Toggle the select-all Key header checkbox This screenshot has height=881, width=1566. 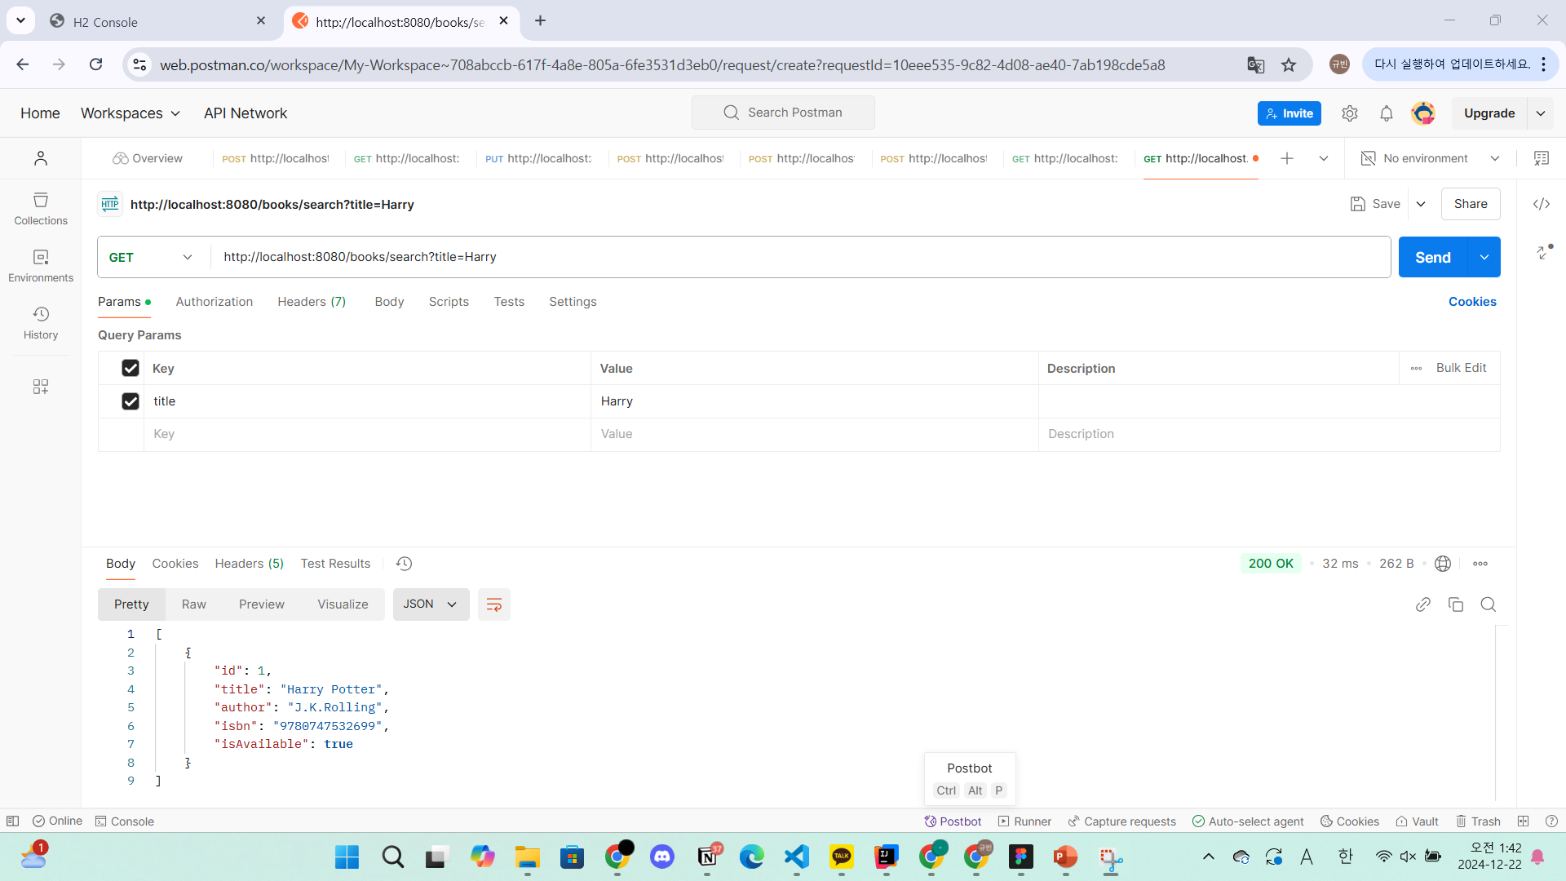point(130,368)
